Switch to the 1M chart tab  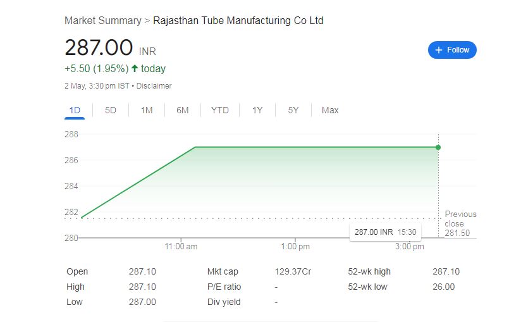147,110
